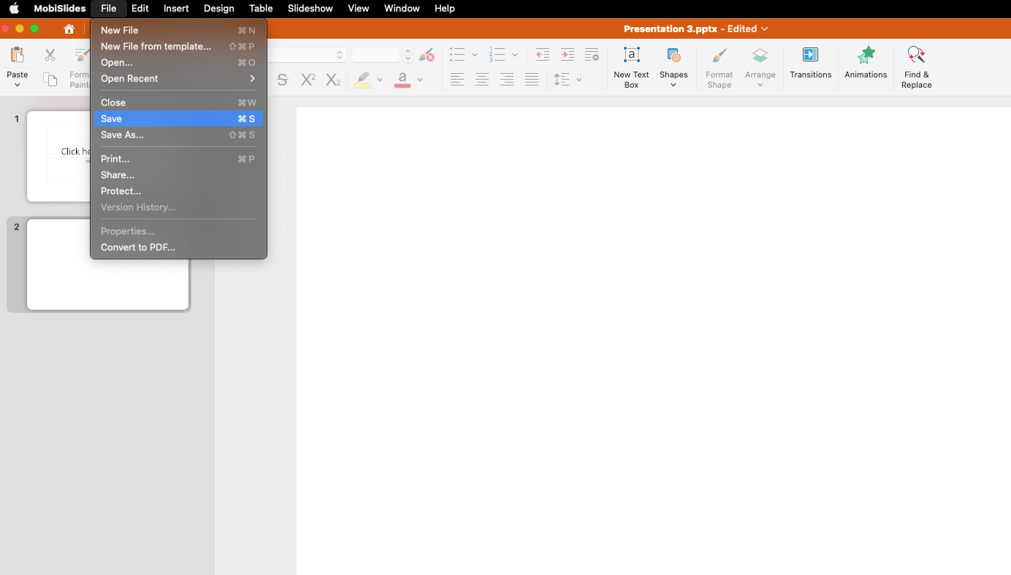Choose New File from the menu

point(178,30)
